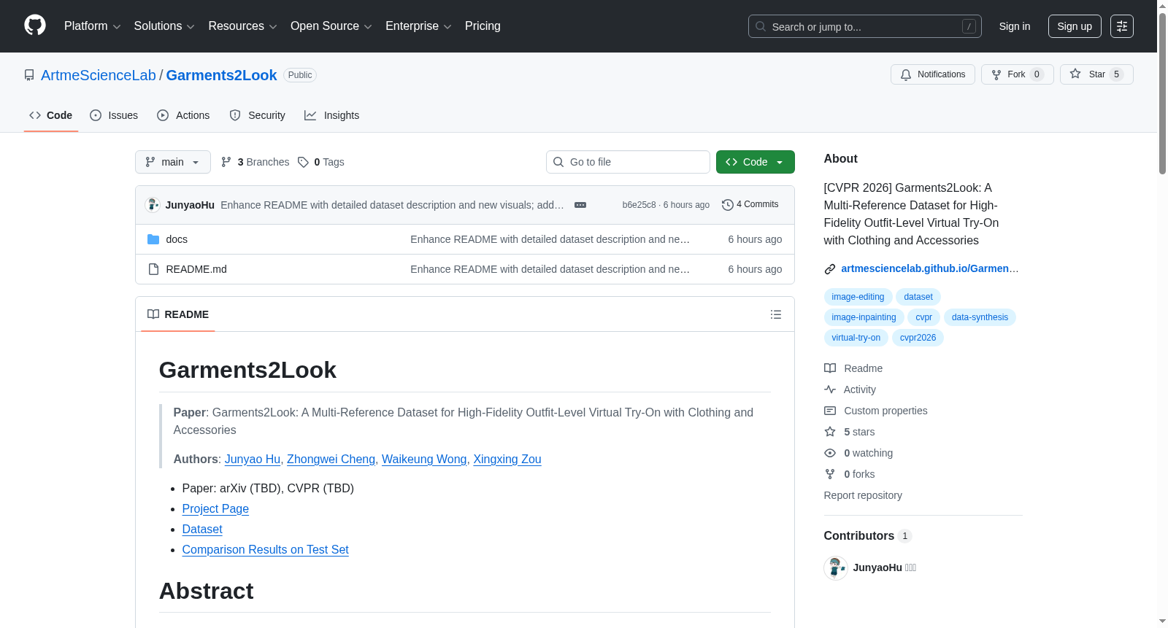Click the Go to file search box
1168x628 pixels.
(628, 162)
